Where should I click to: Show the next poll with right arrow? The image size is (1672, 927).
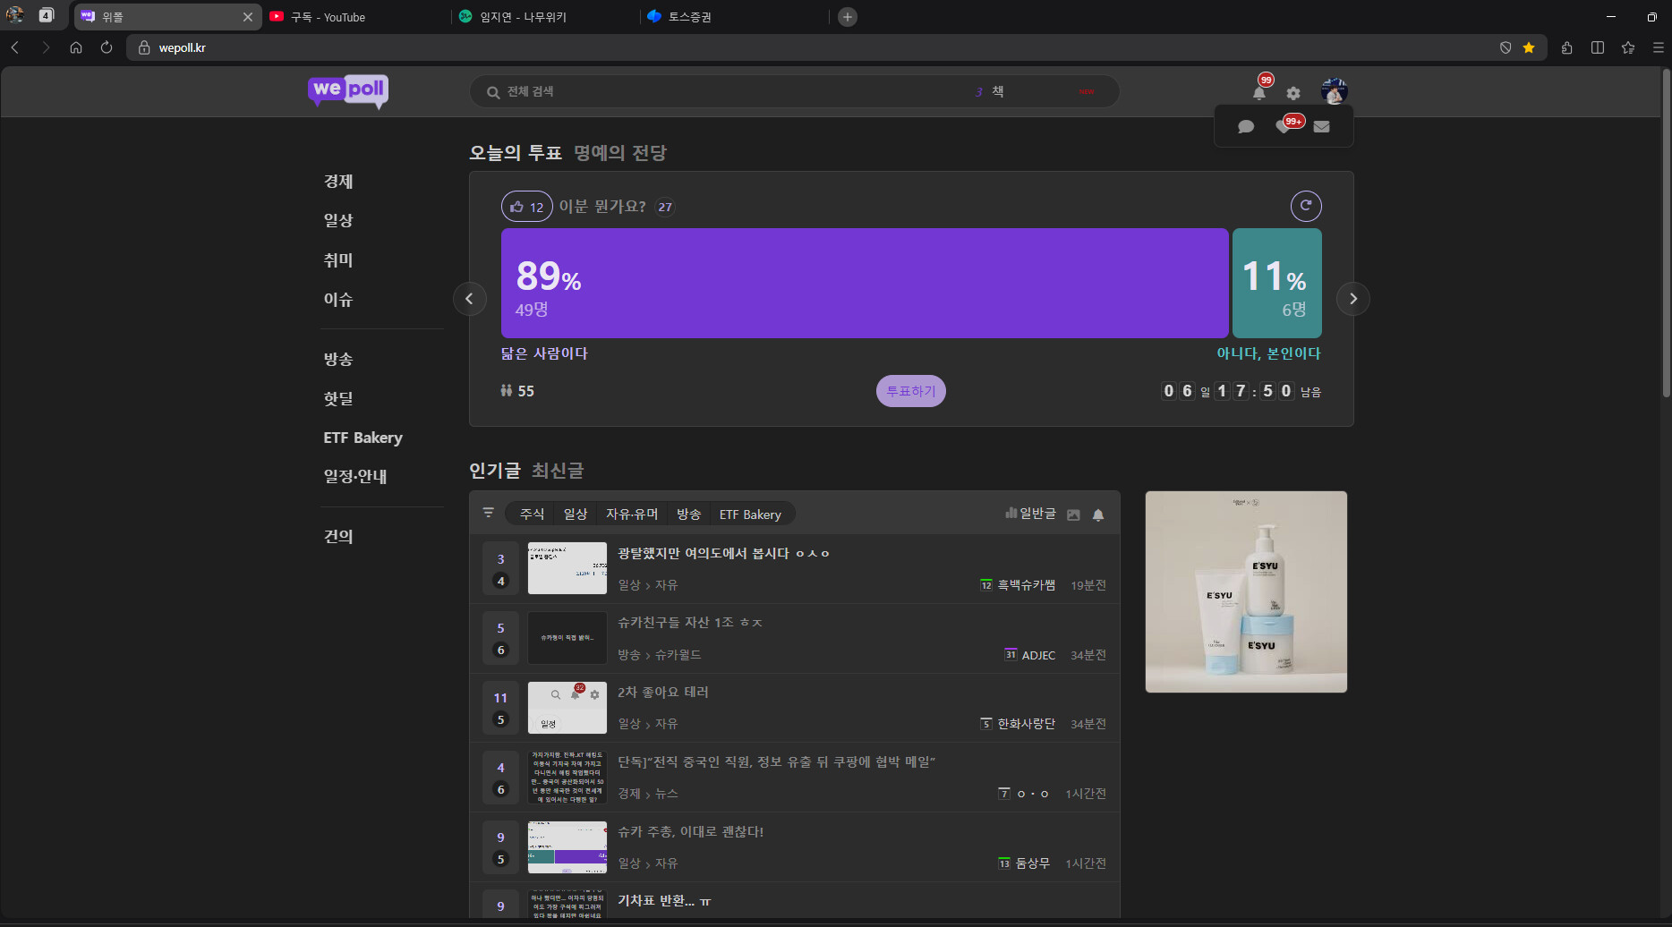(x=1353, y=299)
